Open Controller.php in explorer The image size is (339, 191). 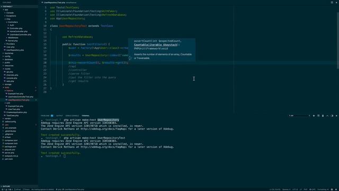click(x=16, y=28)
